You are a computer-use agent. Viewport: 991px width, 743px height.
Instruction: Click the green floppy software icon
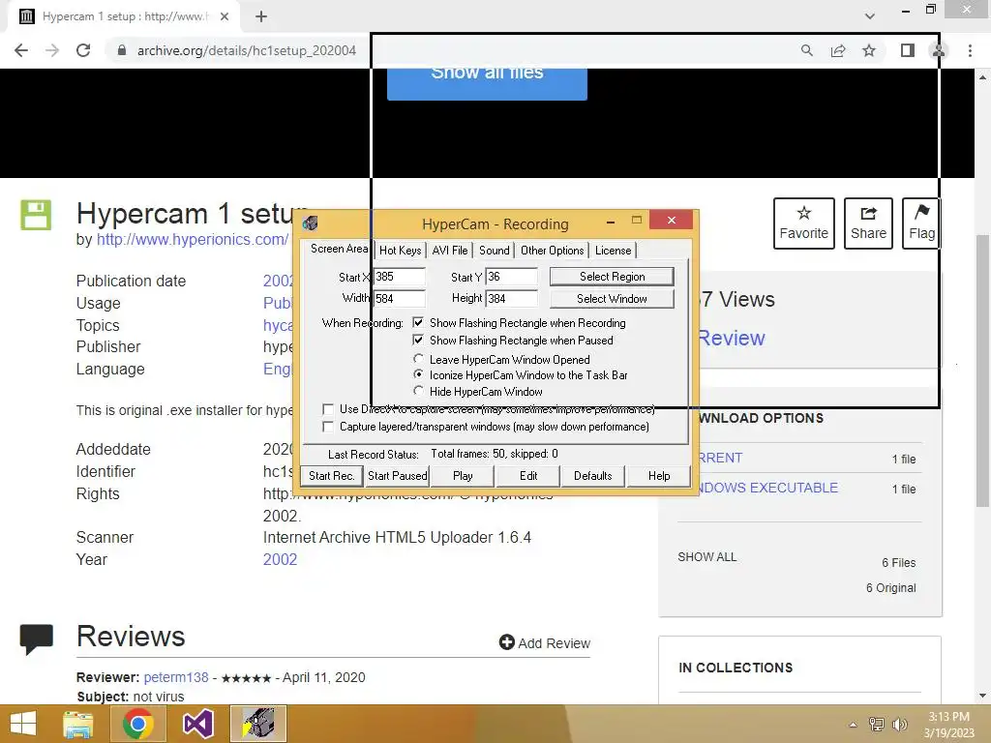(36, 216)
